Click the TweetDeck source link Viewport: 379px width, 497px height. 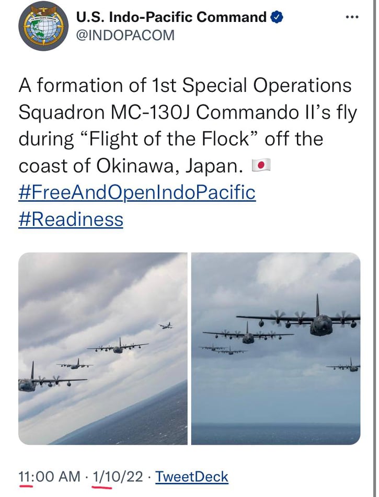pyautogui.click(x=192, y=477)
